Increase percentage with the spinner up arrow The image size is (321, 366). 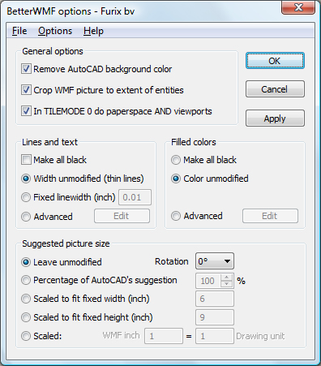(226, 278)
